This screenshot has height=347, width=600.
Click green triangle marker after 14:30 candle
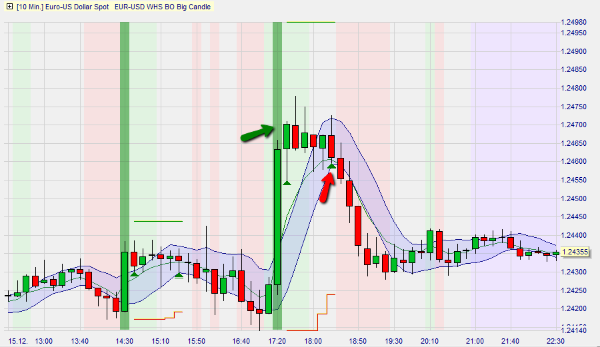coord(134,274)
